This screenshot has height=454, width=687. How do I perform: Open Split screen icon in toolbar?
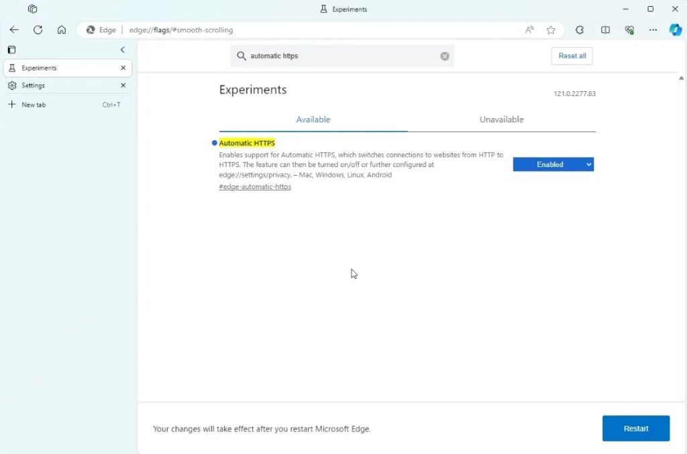coord(605,30)
